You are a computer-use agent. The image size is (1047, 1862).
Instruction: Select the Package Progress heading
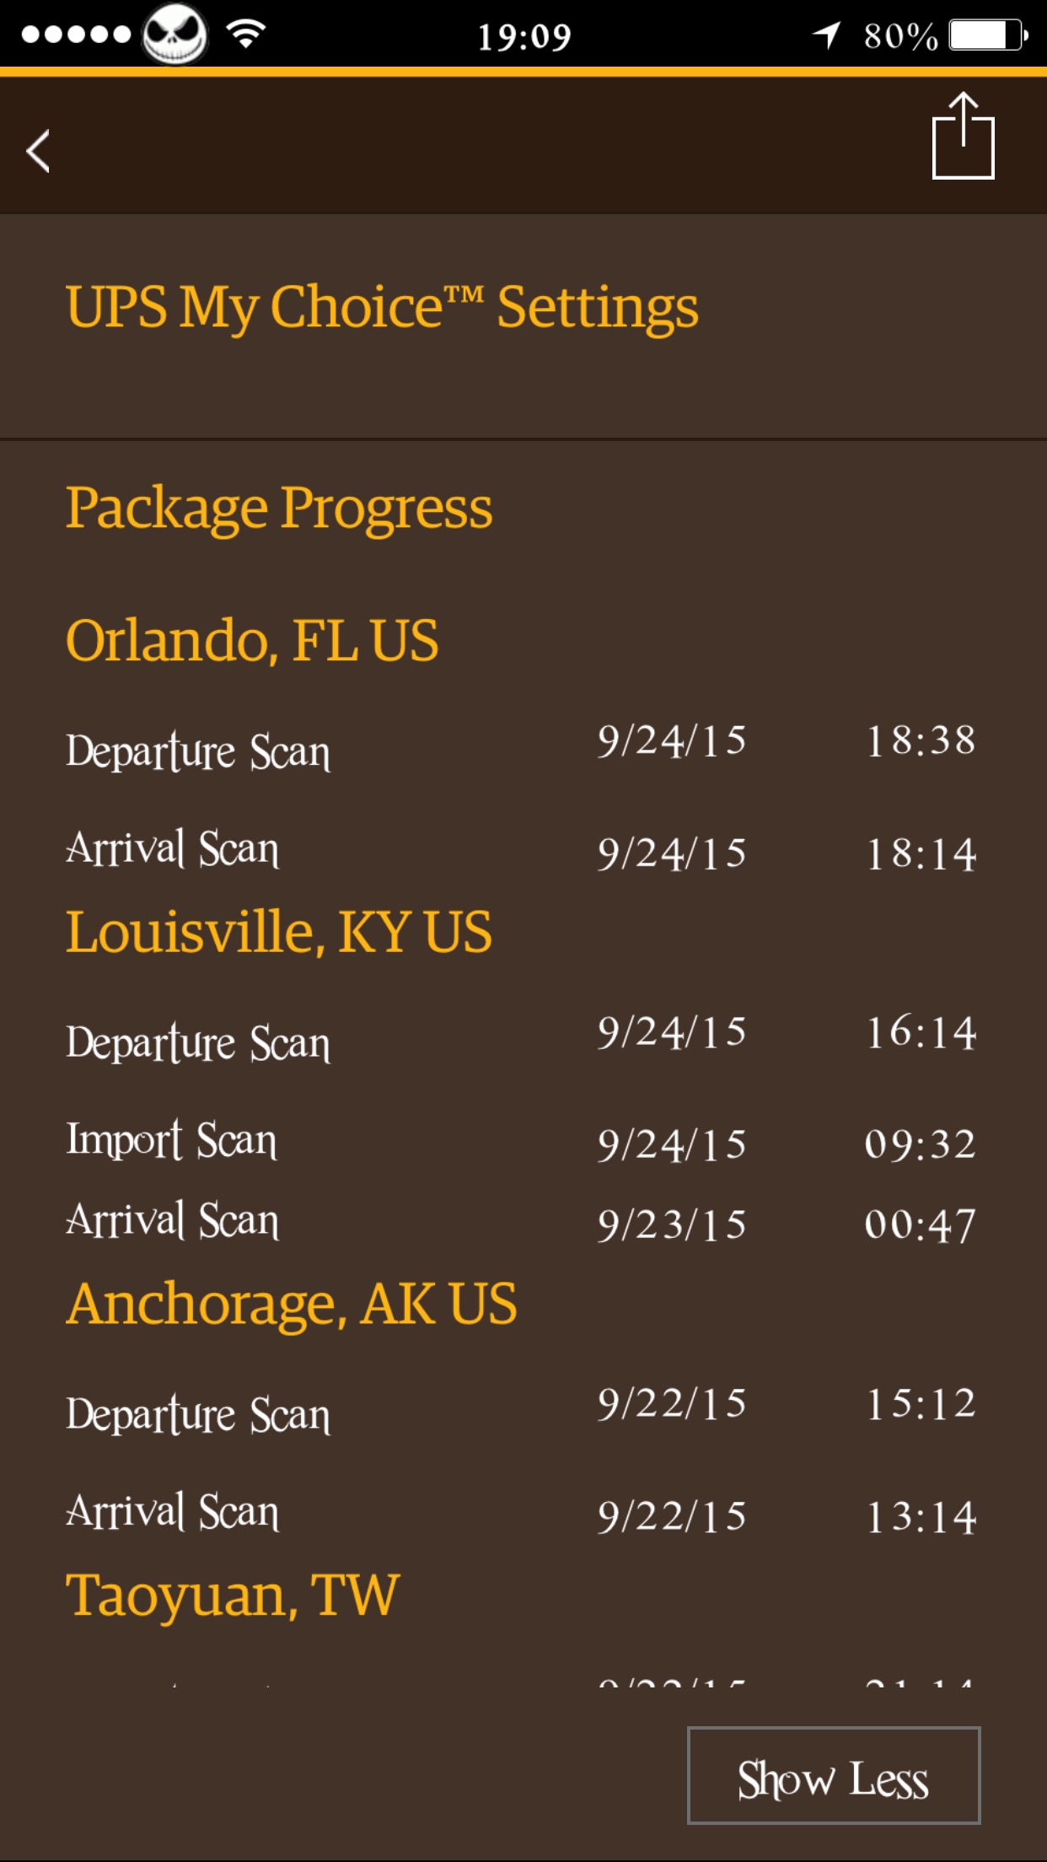(279, 509)
